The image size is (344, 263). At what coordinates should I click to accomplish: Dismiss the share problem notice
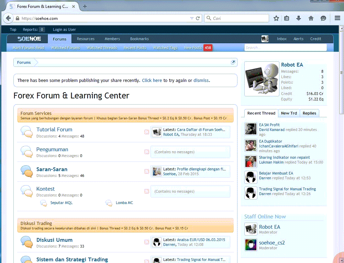pyautogui.click(x=201, y=81)
